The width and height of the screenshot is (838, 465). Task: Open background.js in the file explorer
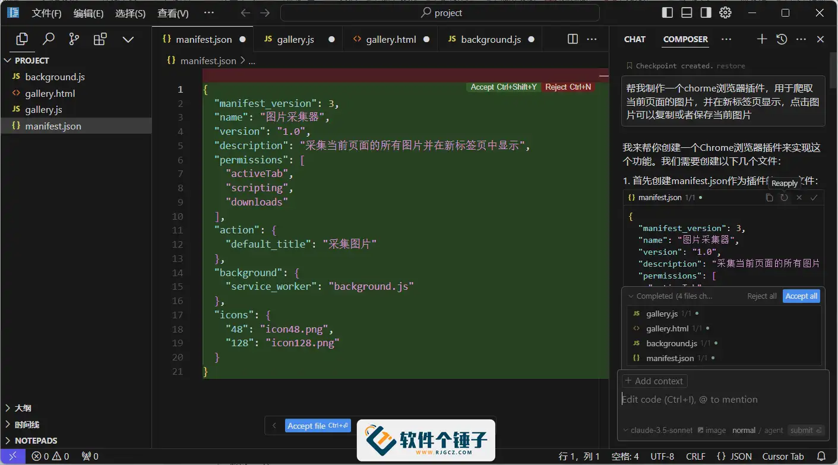click(76, 77)
